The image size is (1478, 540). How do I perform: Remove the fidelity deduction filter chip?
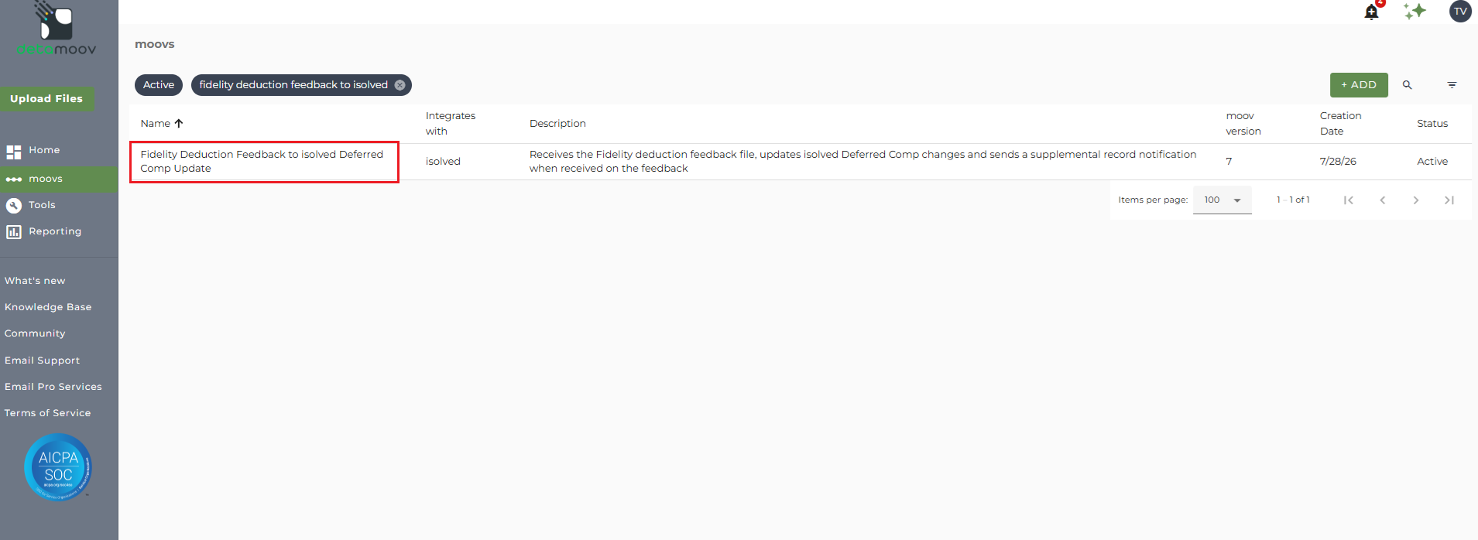coord(400,85)
